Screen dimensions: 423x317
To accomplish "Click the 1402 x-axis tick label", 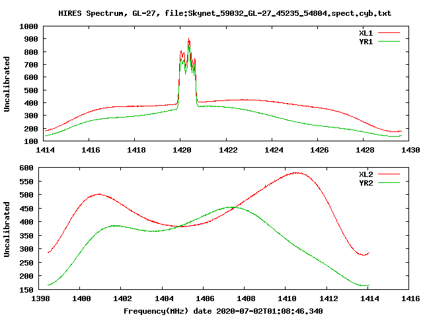I will click(122, 299).
